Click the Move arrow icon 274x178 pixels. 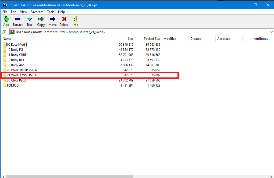point(52,19)
